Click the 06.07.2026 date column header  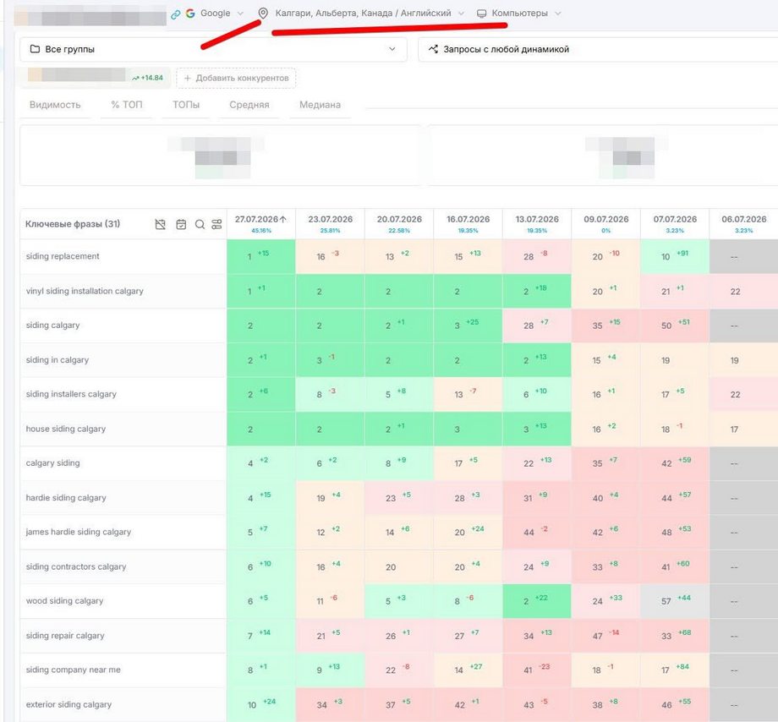click(744, 224)
